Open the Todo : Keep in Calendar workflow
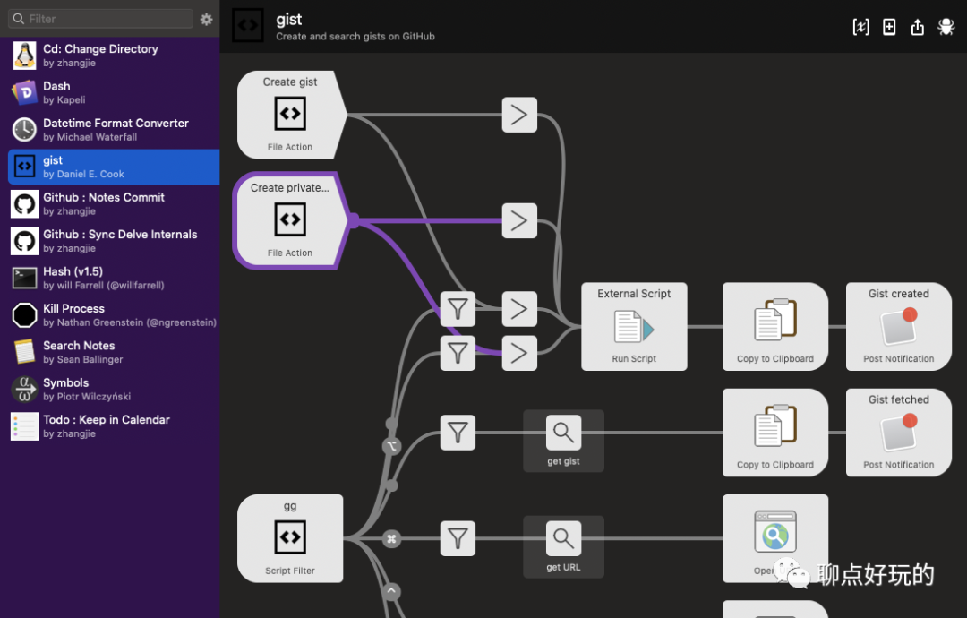 114,425
